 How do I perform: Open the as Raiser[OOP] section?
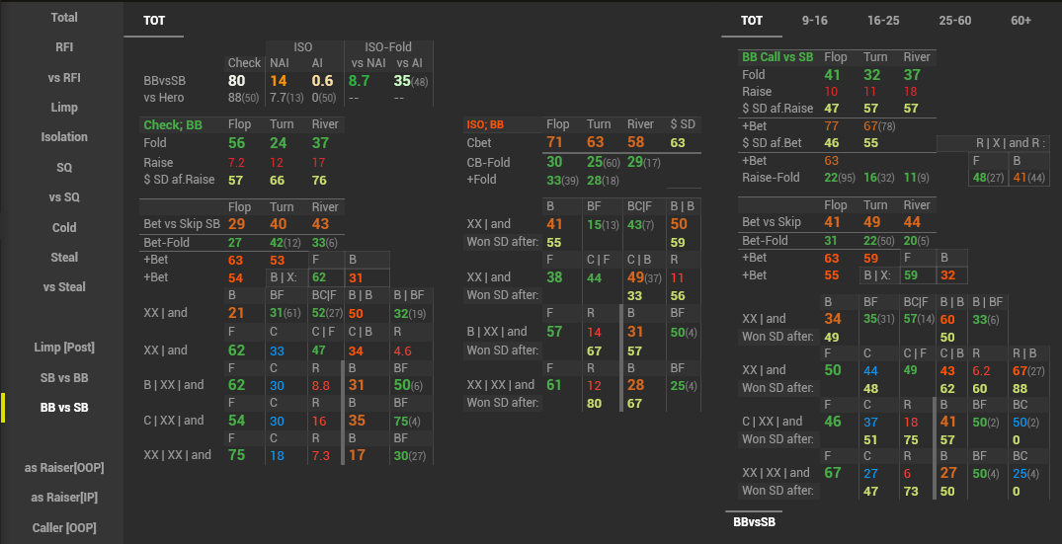pyautogui.click(x=64, y=468)
